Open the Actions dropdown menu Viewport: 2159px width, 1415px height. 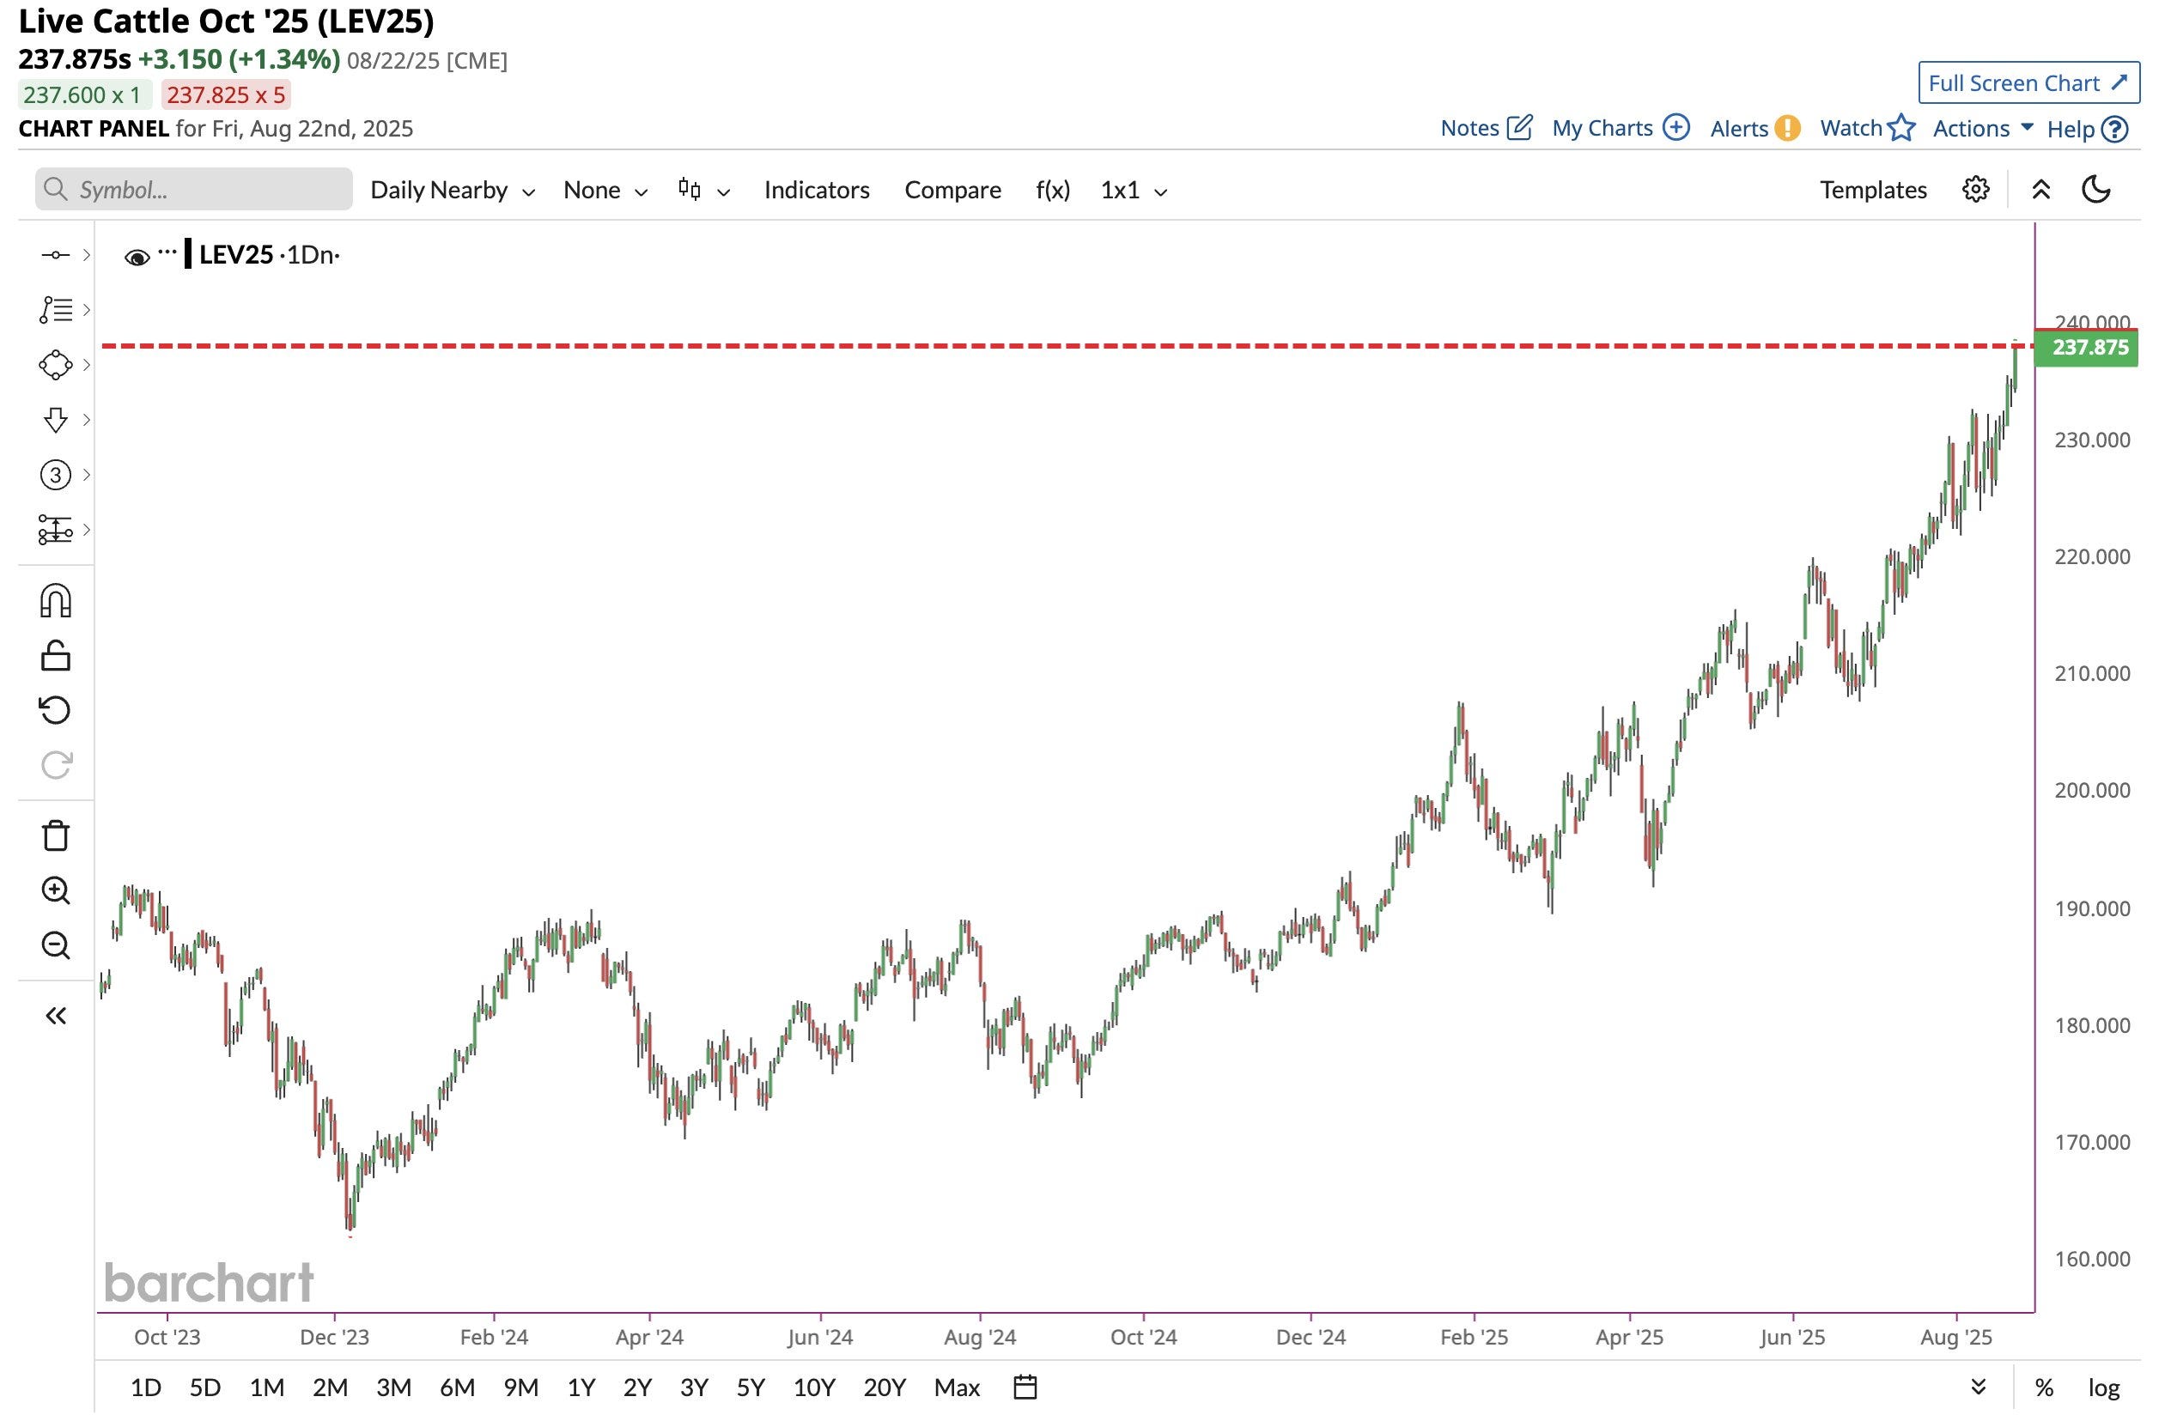tap(1982, 129)
